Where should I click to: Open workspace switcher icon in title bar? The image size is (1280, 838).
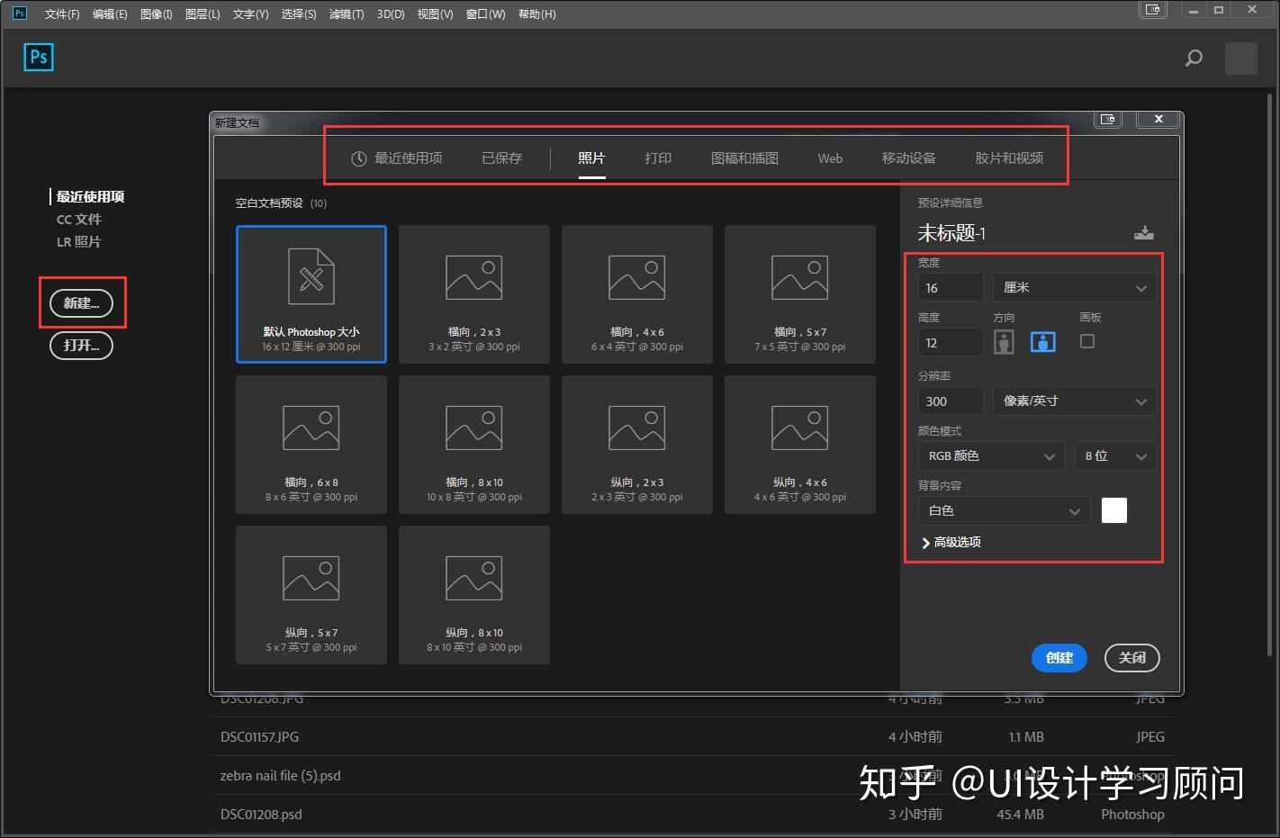tap(1153, 10)
